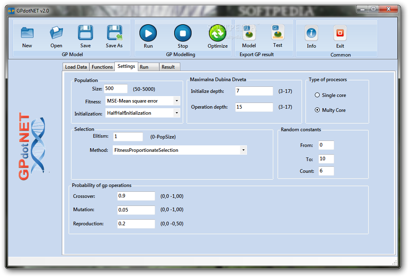Choose the Save As floppy icon
Screen dimensions: 409x277
[x=114, y=33]
